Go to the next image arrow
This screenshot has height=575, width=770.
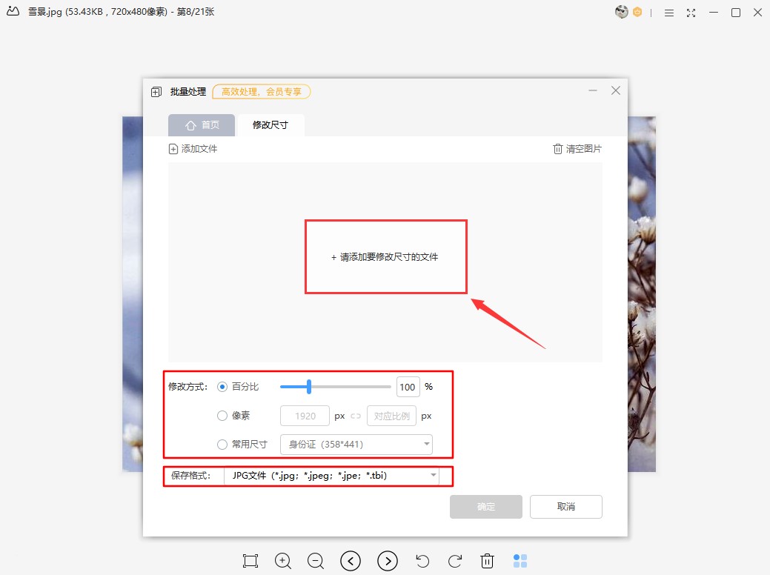tap(388, 561)
